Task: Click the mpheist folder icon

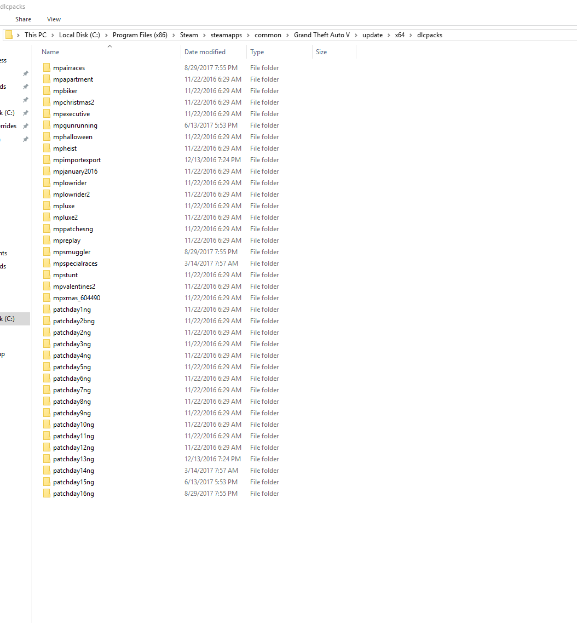Action: coord(47,148)
